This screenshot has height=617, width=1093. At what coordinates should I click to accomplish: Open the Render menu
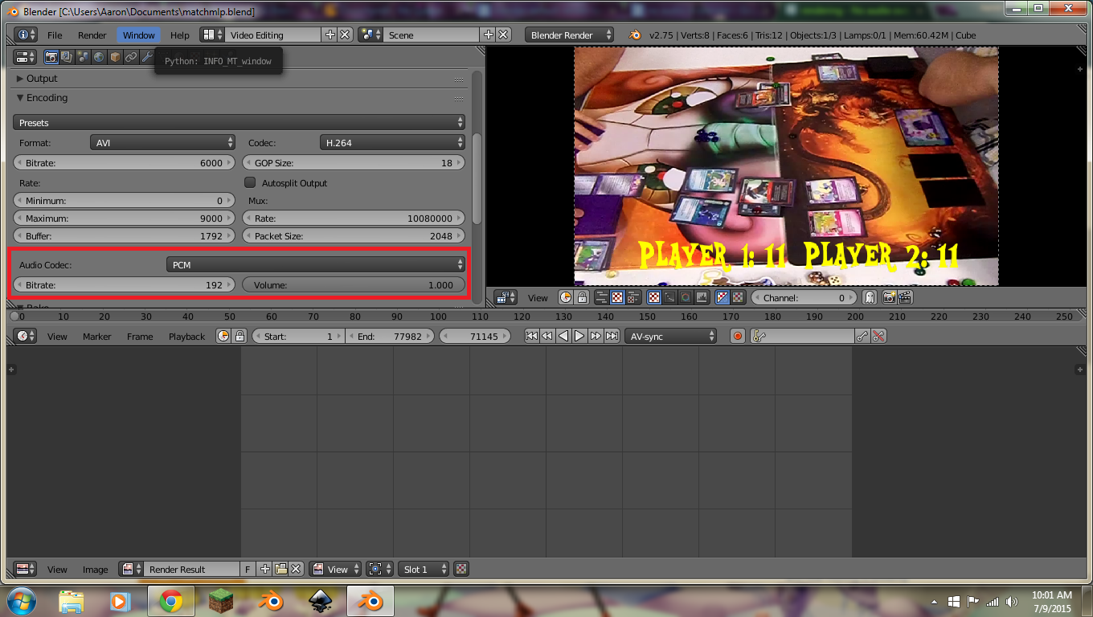coord(92,35)
